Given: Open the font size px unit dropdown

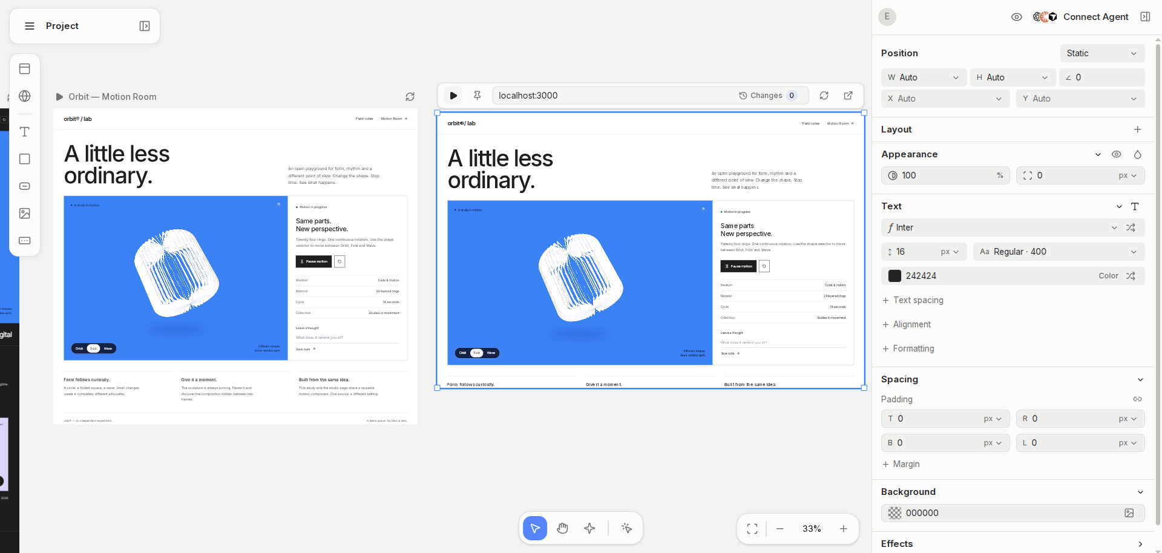Looking at the screenshot, I should click(x=950, y=252).
